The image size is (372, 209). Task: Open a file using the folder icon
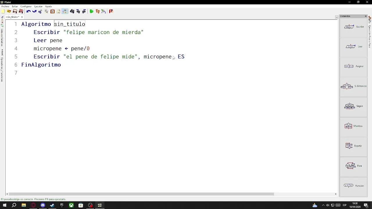pyautogui.click(x=9, y=11)
